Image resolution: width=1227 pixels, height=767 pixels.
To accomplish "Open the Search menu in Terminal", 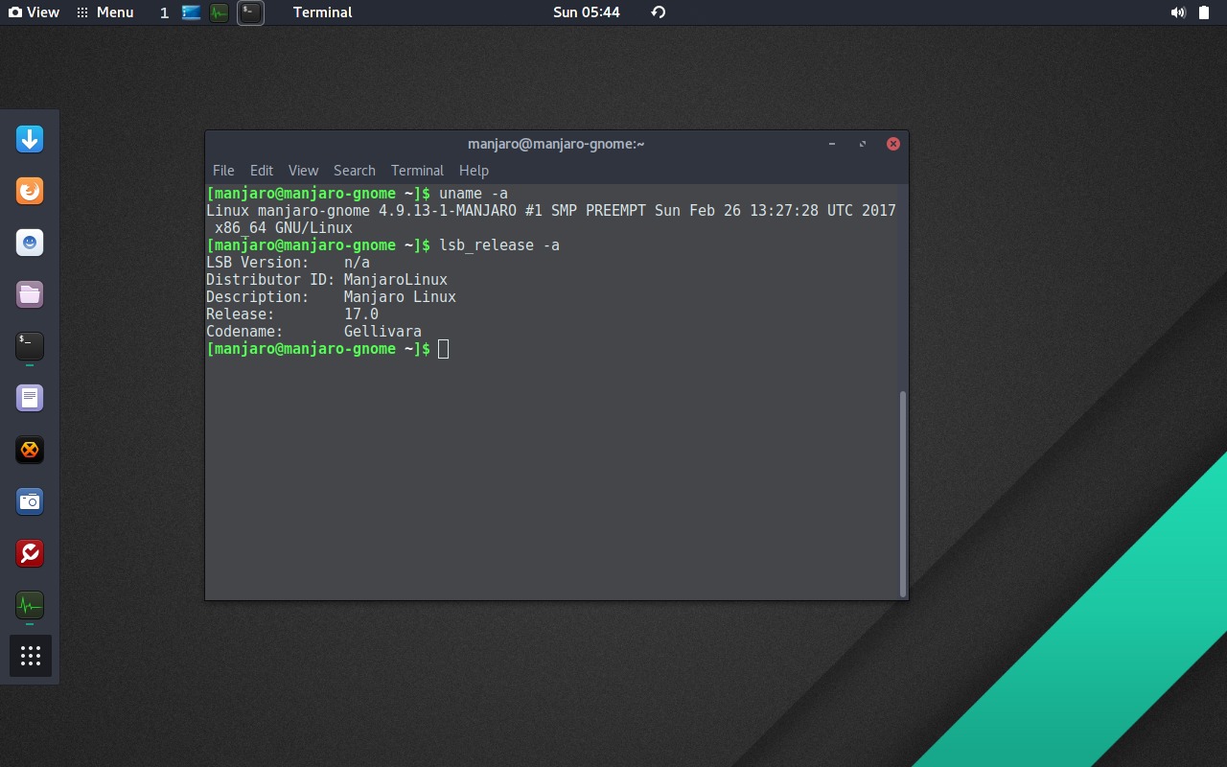I will pyautogui.click(x=354, y=170).
